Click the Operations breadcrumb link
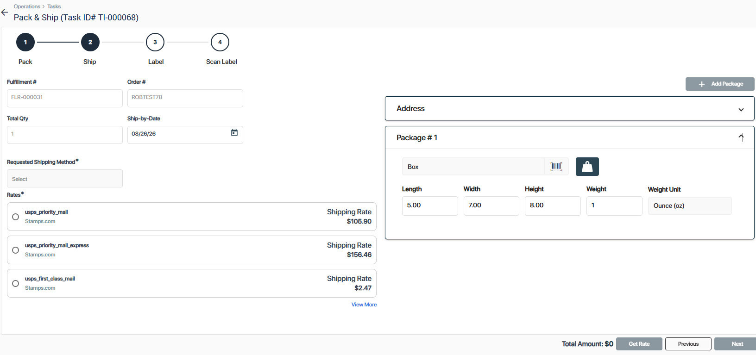This screenshot has height=355, width=756. click(27, 6)
